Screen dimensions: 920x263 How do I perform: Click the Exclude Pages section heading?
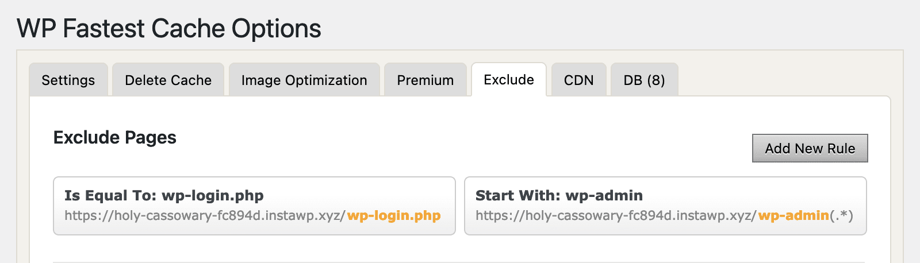[x=115, y=138]
